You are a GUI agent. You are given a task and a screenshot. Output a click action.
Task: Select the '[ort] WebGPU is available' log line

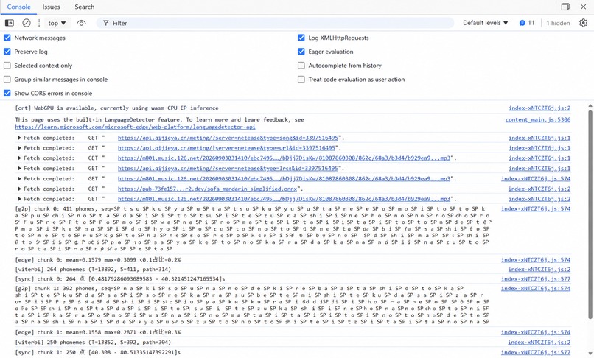point(116,108)
